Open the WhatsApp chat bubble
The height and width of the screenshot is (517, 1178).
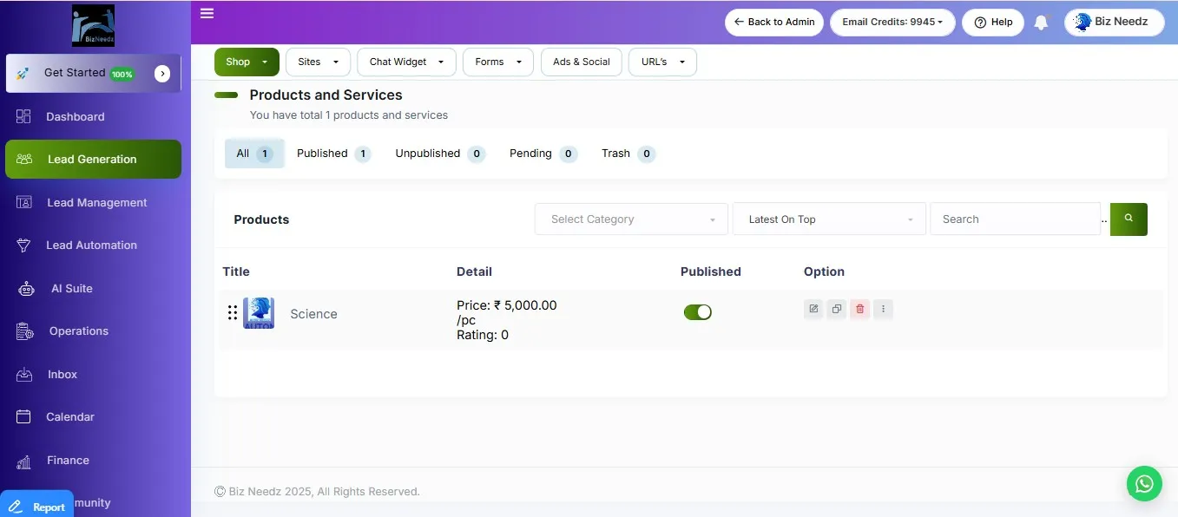click(x=1144, y=483)
